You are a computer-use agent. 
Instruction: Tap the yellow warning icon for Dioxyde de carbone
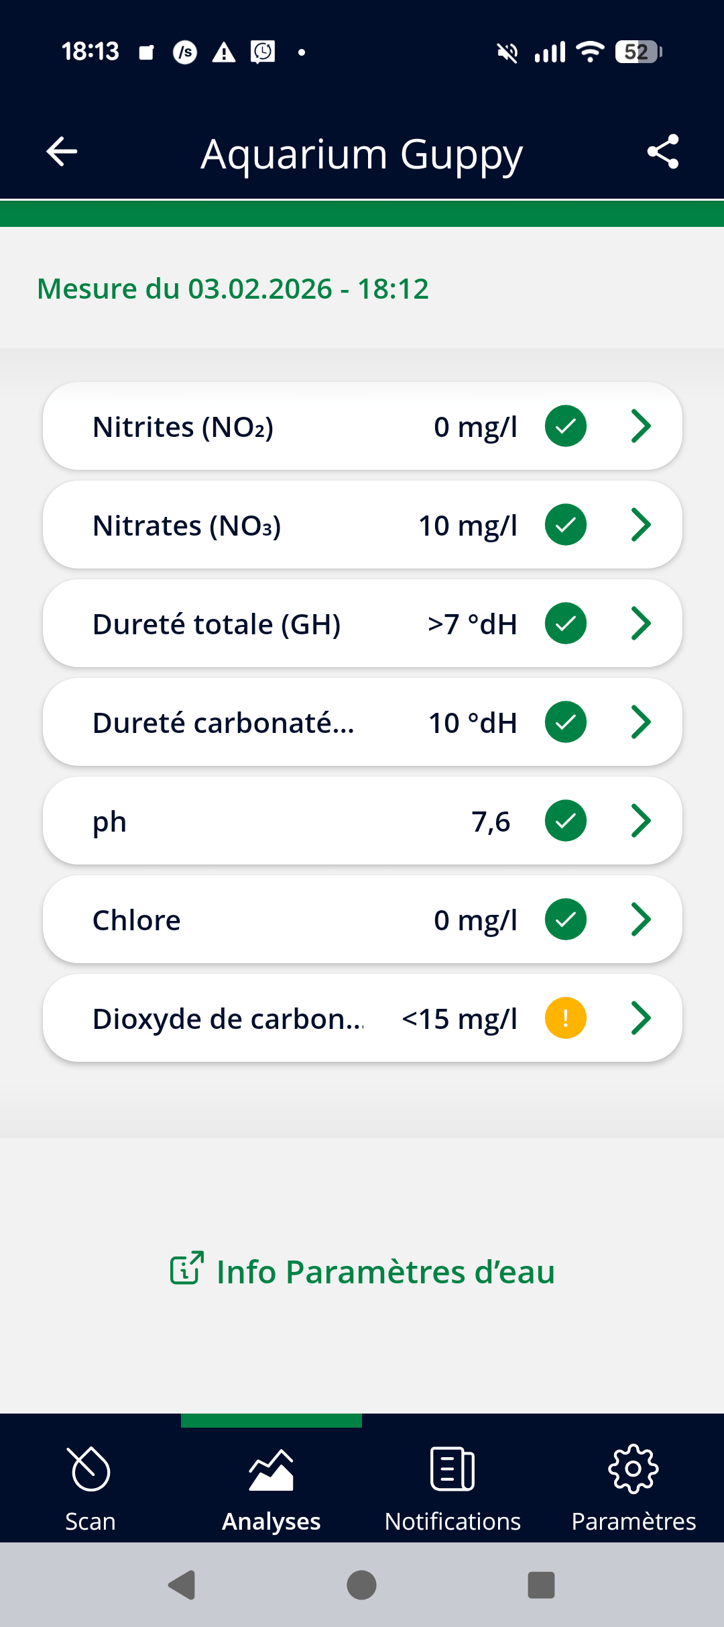click(566, 1018)
